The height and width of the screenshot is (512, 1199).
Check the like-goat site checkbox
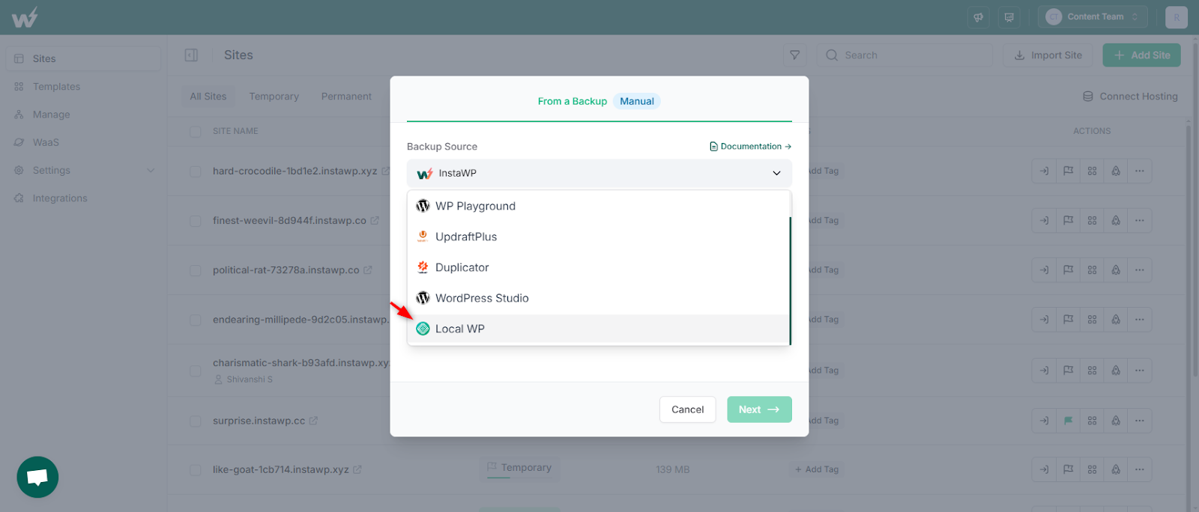(196, 470)
